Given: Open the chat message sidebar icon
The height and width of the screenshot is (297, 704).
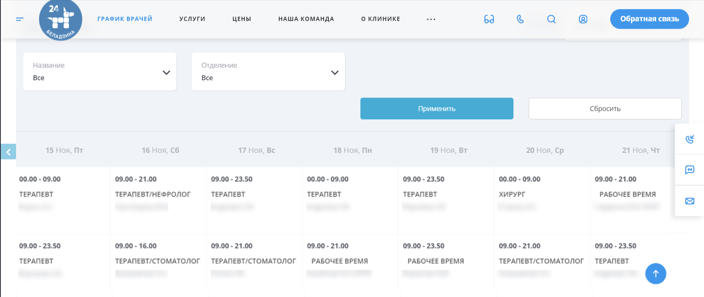Looking at the screenshot, I should [x=689, y=170].
